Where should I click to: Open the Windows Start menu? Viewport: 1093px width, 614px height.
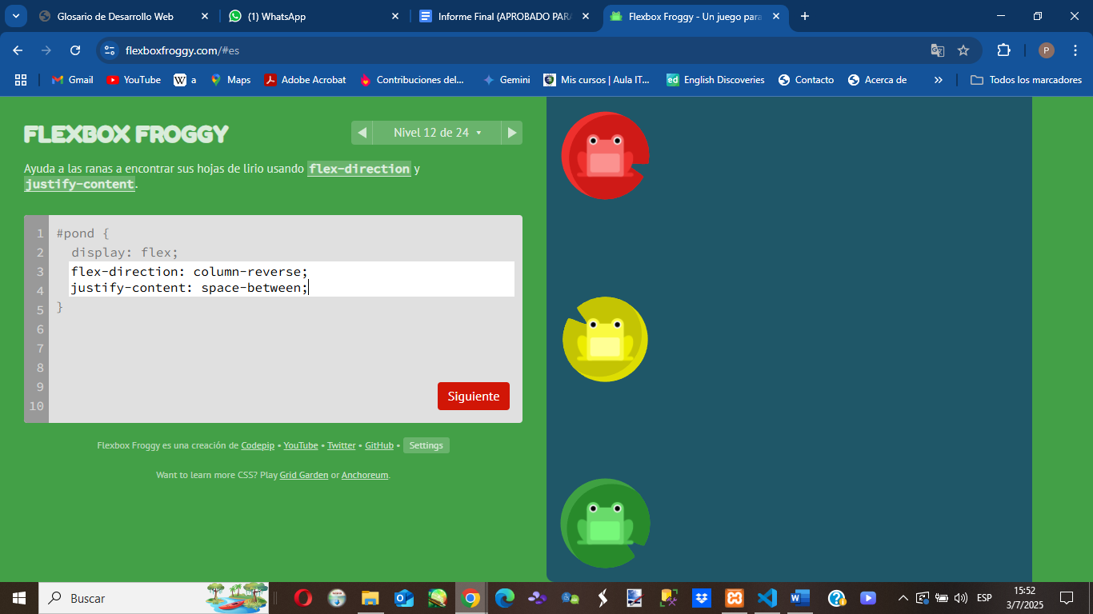tap(19, 598)
